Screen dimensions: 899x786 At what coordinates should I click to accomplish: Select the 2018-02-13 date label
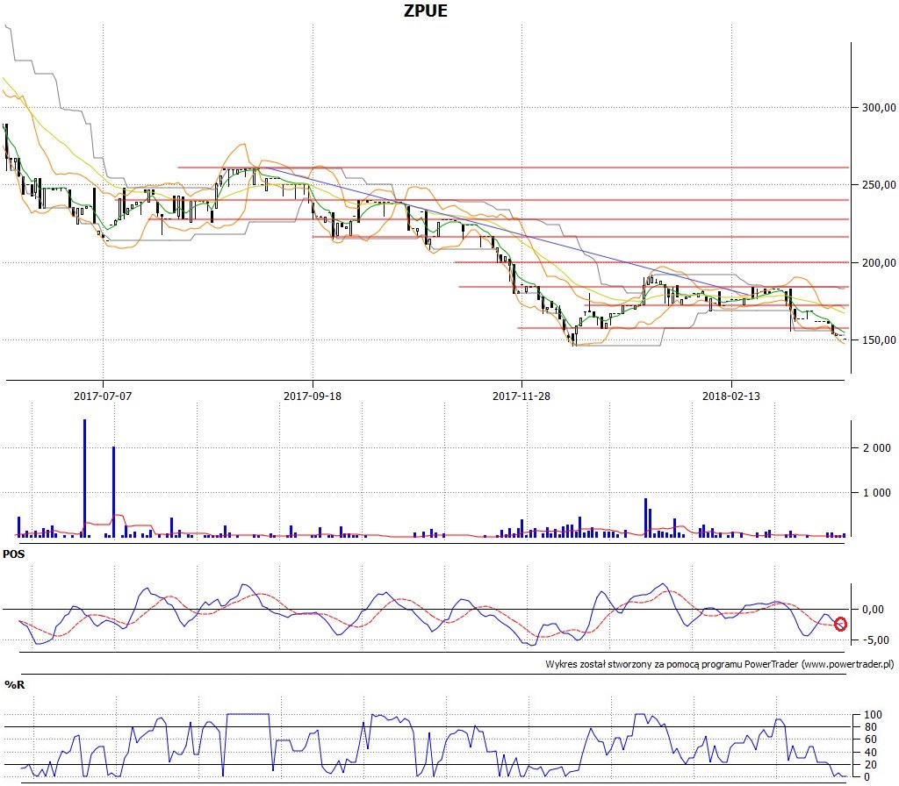[x=731, y=396]
